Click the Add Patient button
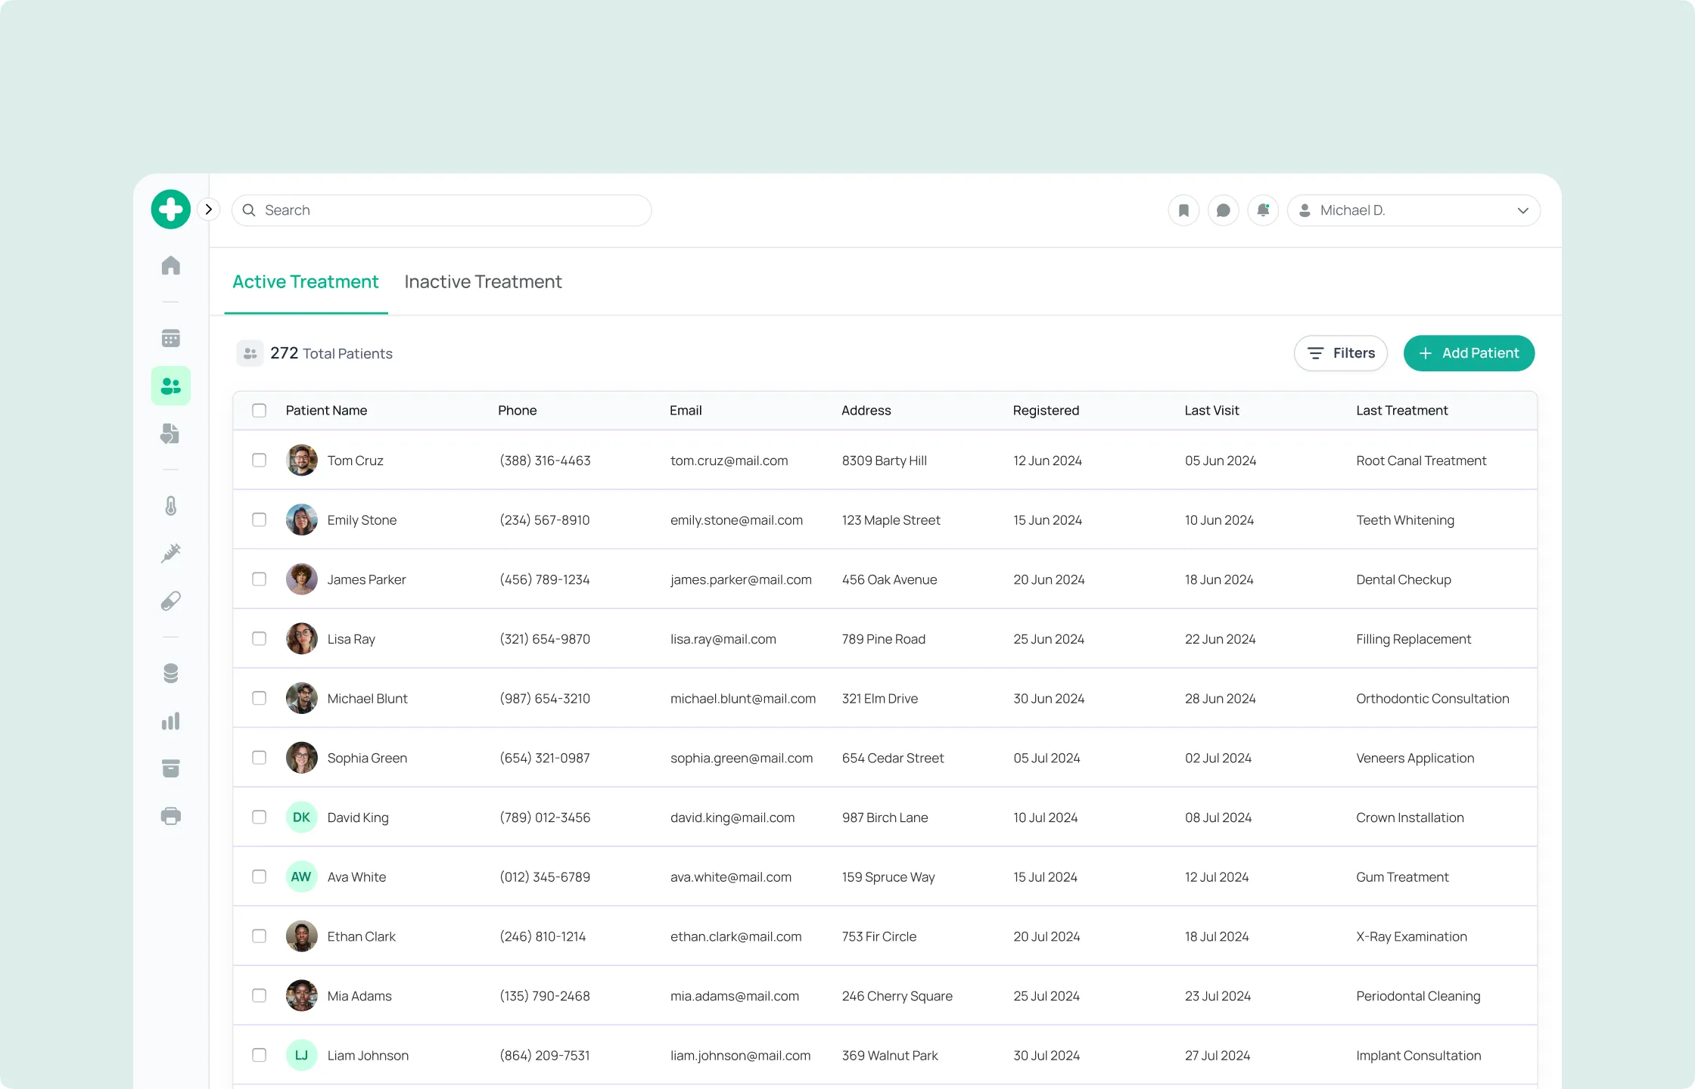 click(x=1469, y=353)
